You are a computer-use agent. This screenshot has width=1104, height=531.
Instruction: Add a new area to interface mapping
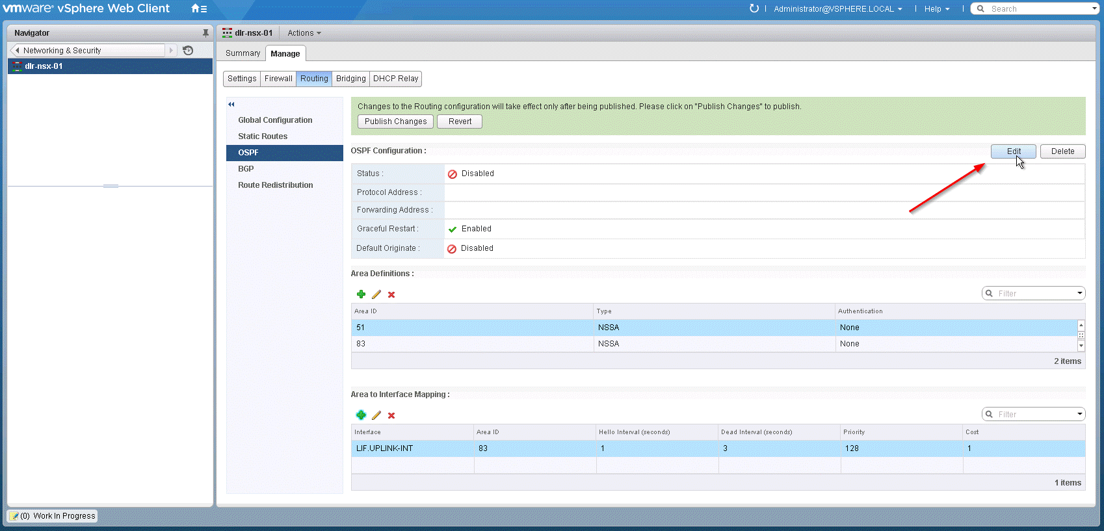pos(361,415)
